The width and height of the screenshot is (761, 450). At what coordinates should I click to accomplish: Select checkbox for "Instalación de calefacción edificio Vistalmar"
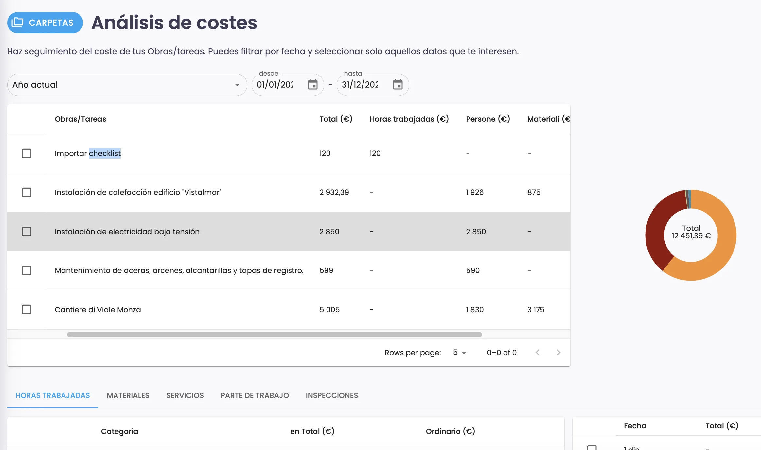tap(27, 192)
